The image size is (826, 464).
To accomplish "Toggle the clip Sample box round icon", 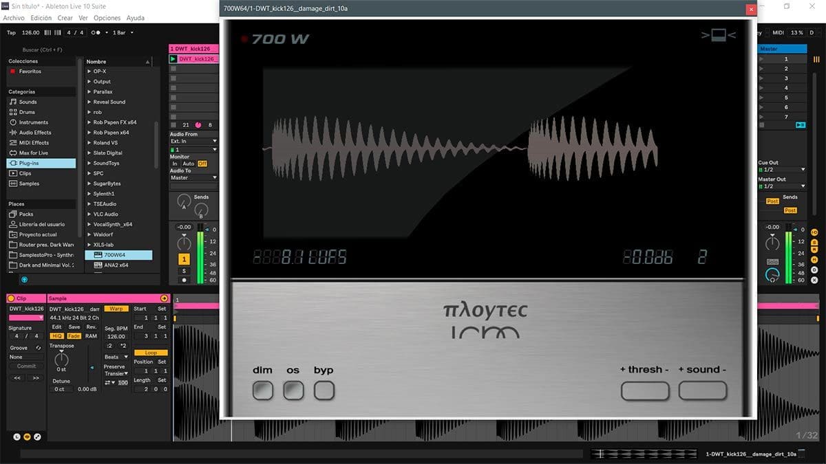I will tap(28, 437).
